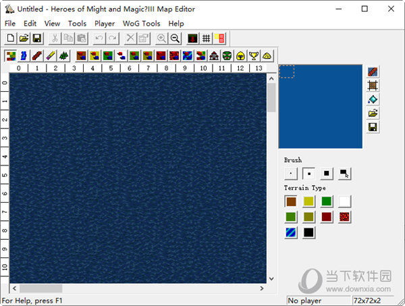Select the area fill brush with cursor
This screenshot has width=405, height=306.
point(344,174)
